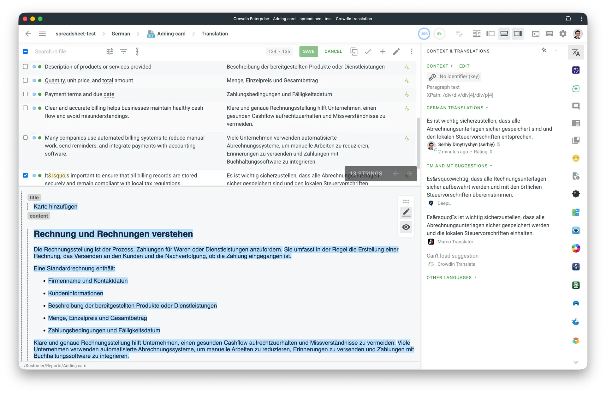Image resolution: width=606 pixels, height=394 pixels.
Task: Collapse the GERMAN TRANSLATIONS section
Action: (487, 108)
